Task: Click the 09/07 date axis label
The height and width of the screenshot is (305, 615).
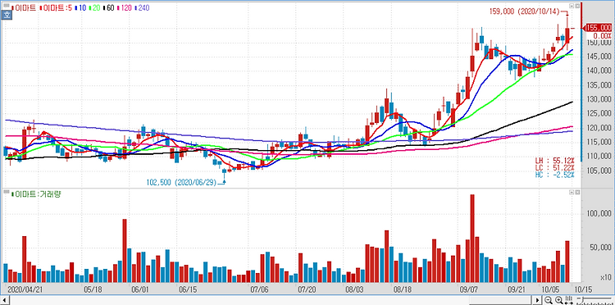Action: (468, 289)
